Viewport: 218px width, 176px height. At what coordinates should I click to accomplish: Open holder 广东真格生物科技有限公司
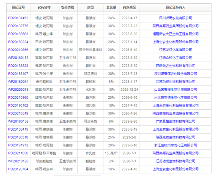175,122
